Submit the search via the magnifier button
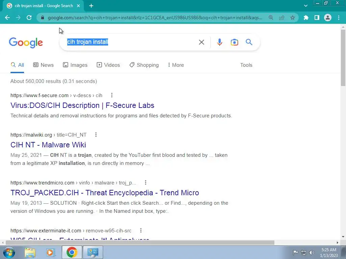The image size is (346, 259). [x=249, y=42]
